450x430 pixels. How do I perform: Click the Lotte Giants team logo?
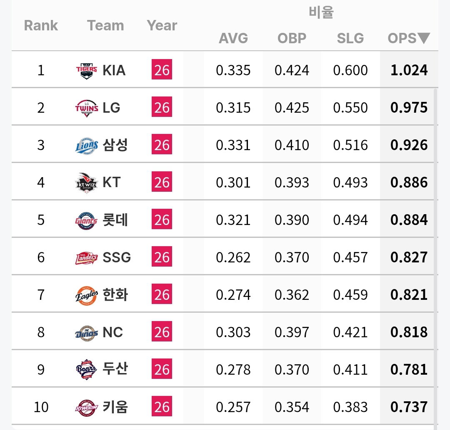(86, 220)
